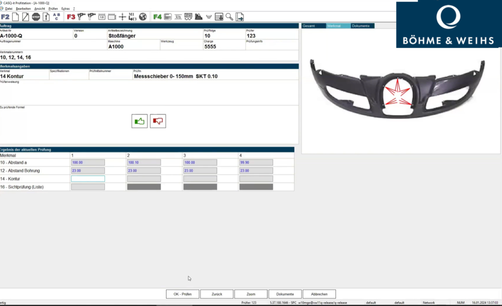Image resolution: width=502 pixels, height=306 pixels.
Task: Click the magnifying glass toolbar icon
Action: click(229, 17)
